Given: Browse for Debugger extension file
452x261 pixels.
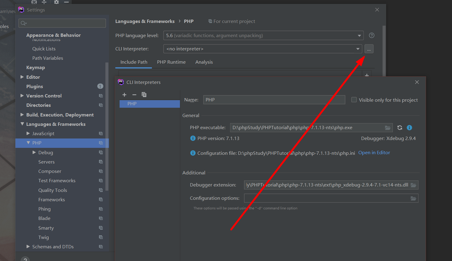Looking at the screenshot, I should coord(413,185).
